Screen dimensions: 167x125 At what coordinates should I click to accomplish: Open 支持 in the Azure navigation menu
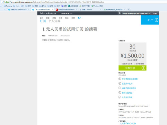(x=73, y=18)
